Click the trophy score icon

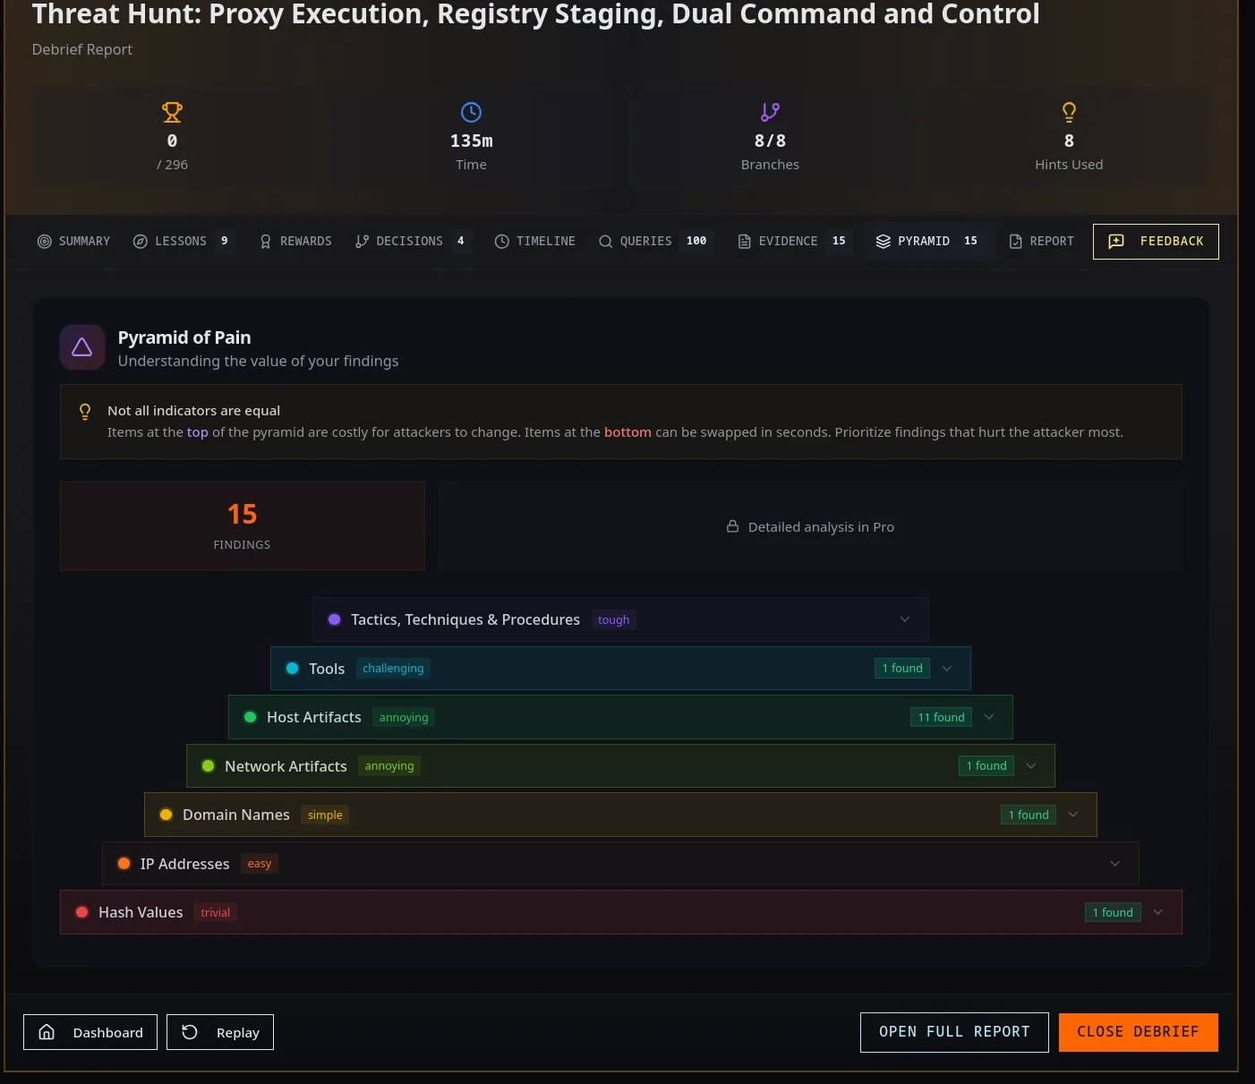point(172,112)
